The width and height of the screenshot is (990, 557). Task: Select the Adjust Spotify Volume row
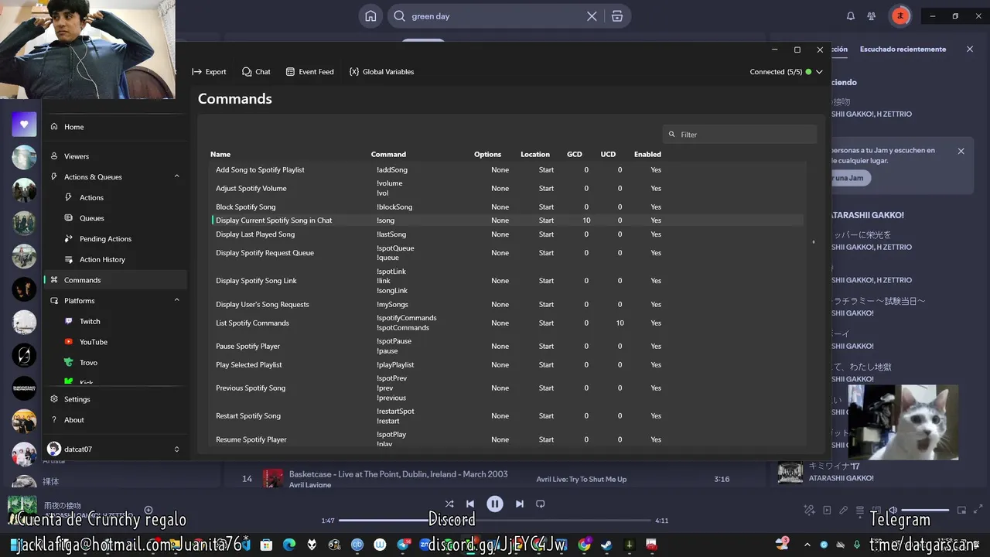click(x=507, y=188)
